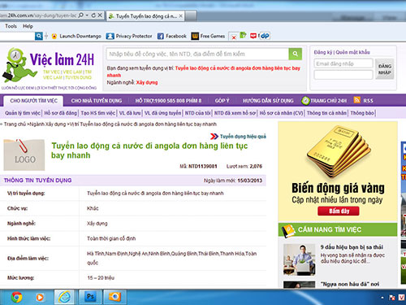Screen dimensions: 406x305
Task: Click the dp toolbar icon
Action: click(265, 36)
